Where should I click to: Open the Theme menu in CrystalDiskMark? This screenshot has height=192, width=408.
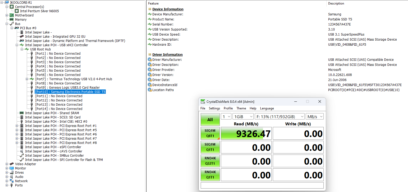(241, 108)
